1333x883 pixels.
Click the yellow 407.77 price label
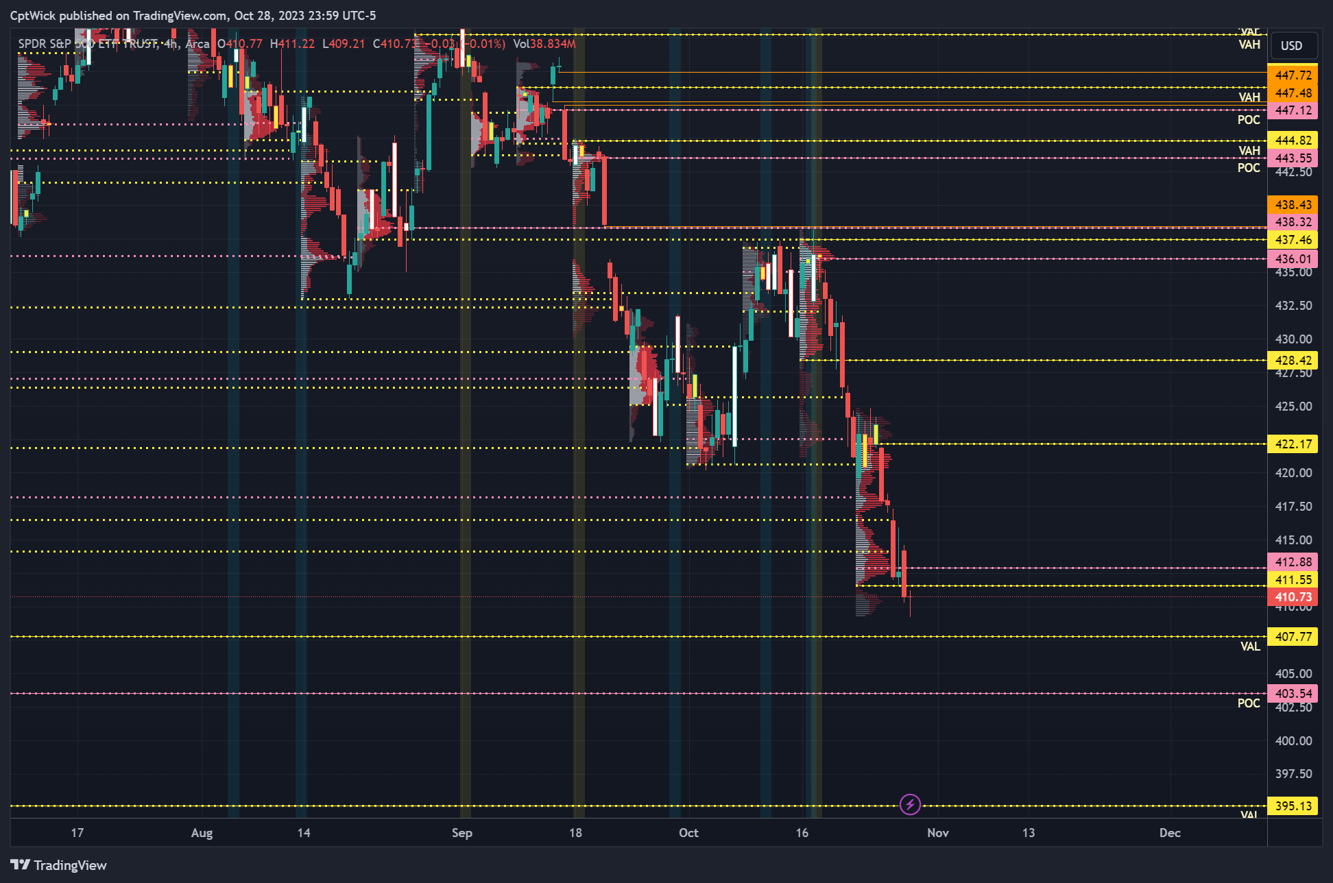tap(1293, 637)
